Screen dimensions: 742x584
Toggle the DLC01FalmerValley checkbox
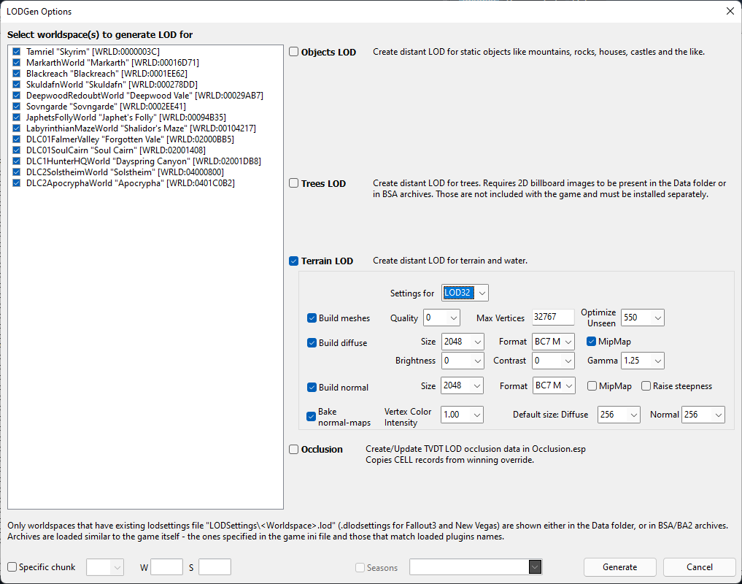[x=17, y=139]
